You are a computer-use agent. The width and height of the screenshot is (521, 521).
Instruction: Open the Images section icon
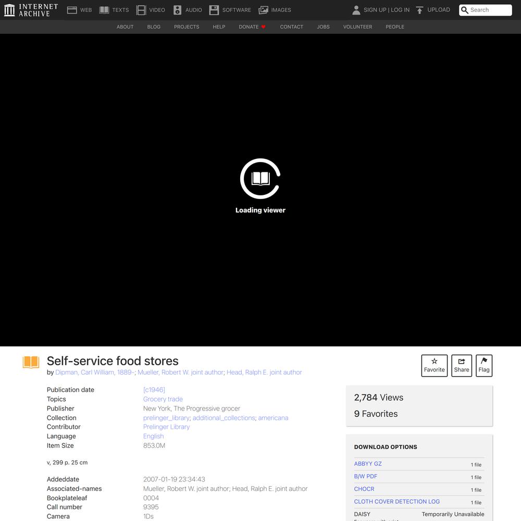tap(264, 10)
